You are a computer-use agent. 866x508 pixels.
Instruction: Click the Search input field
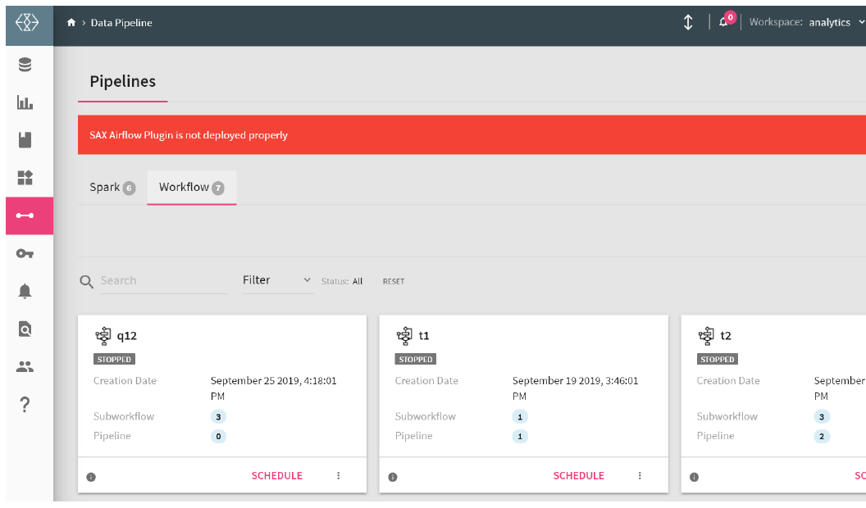point(162,280)
